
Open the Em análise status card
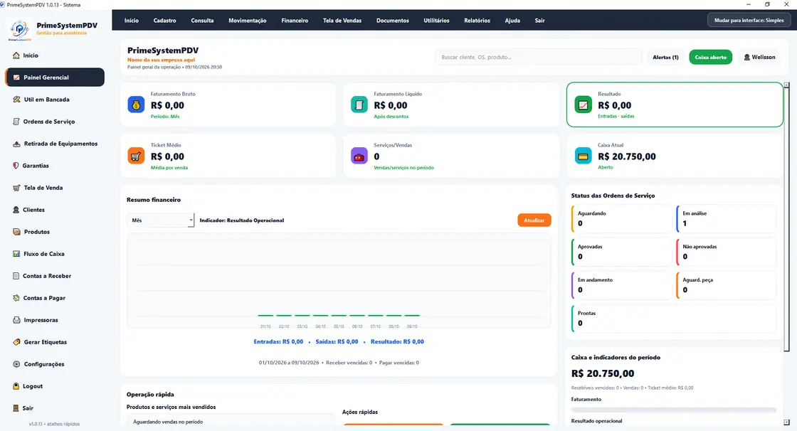pyautogui.click(x=727, y=218)
